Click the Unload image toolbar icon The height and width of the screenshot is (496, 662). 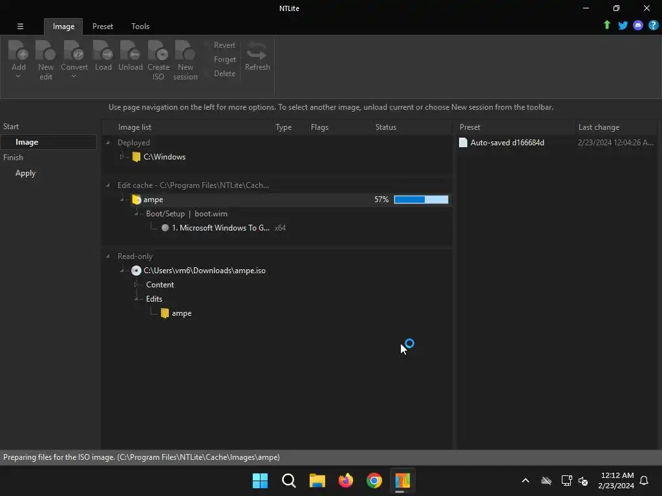tap(130, 50)
